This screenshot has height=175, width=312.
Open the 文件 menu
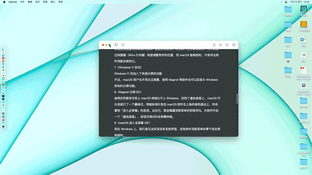tap(22, 2)
